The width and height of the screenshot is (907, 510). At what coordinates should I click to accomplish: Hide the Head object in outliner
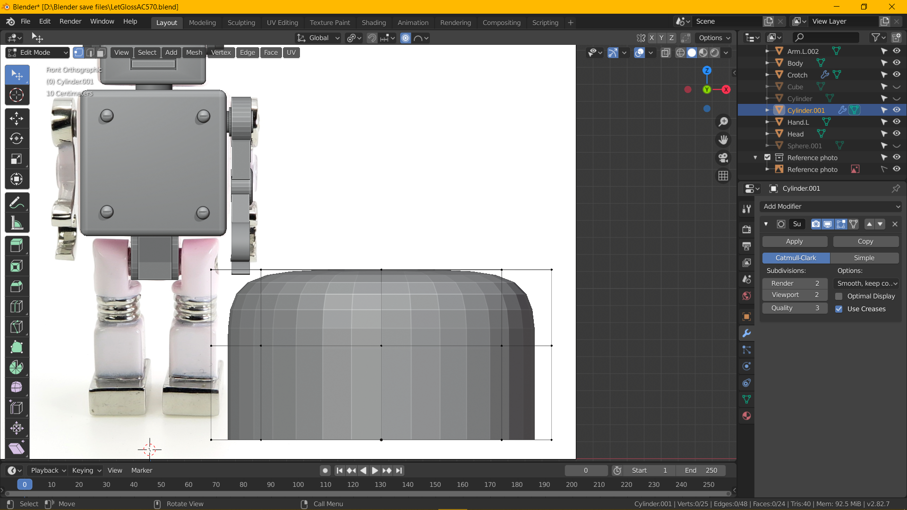896,134
